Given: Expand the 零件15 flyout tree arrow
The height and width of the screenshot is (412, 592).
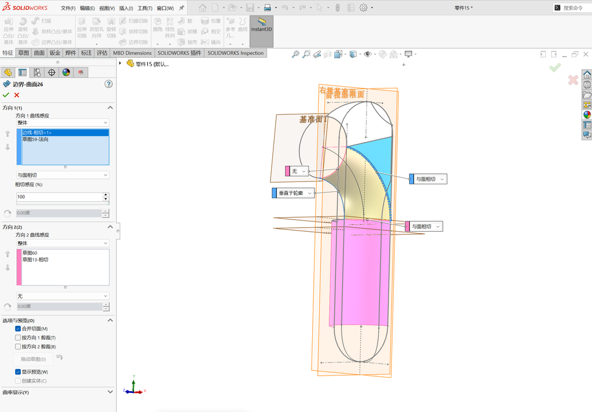Looking at the screenshot, I should pos(120,64).
